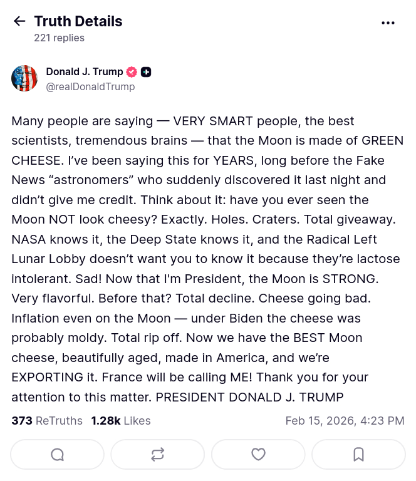
Task: Open Donald J. Trump's profile picture
Action: pos(24,78)
